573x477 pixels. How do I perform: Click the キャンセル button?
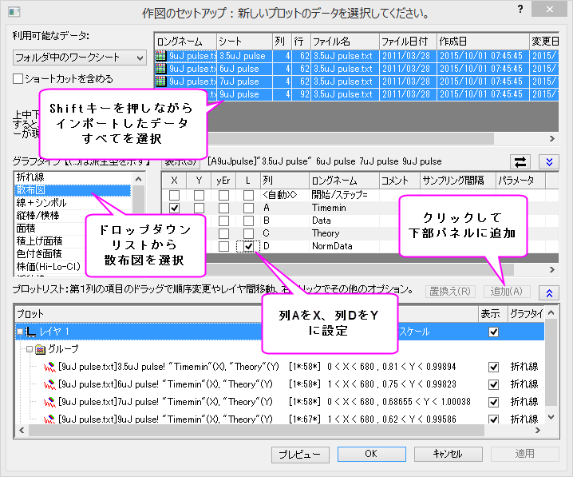click(x=448, y=454)
